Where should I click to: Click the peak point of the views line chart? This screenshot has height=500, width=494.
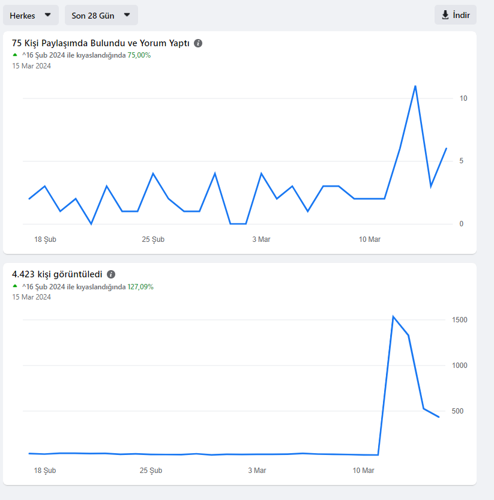393,317
